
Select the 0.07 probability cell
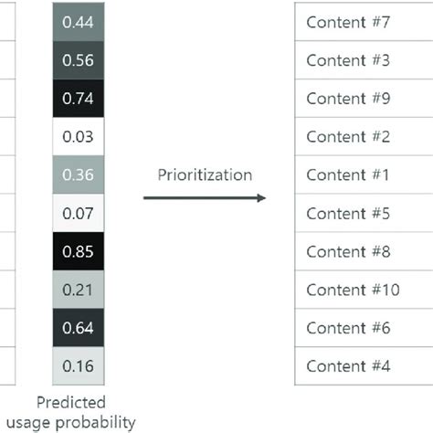point(79,213)
